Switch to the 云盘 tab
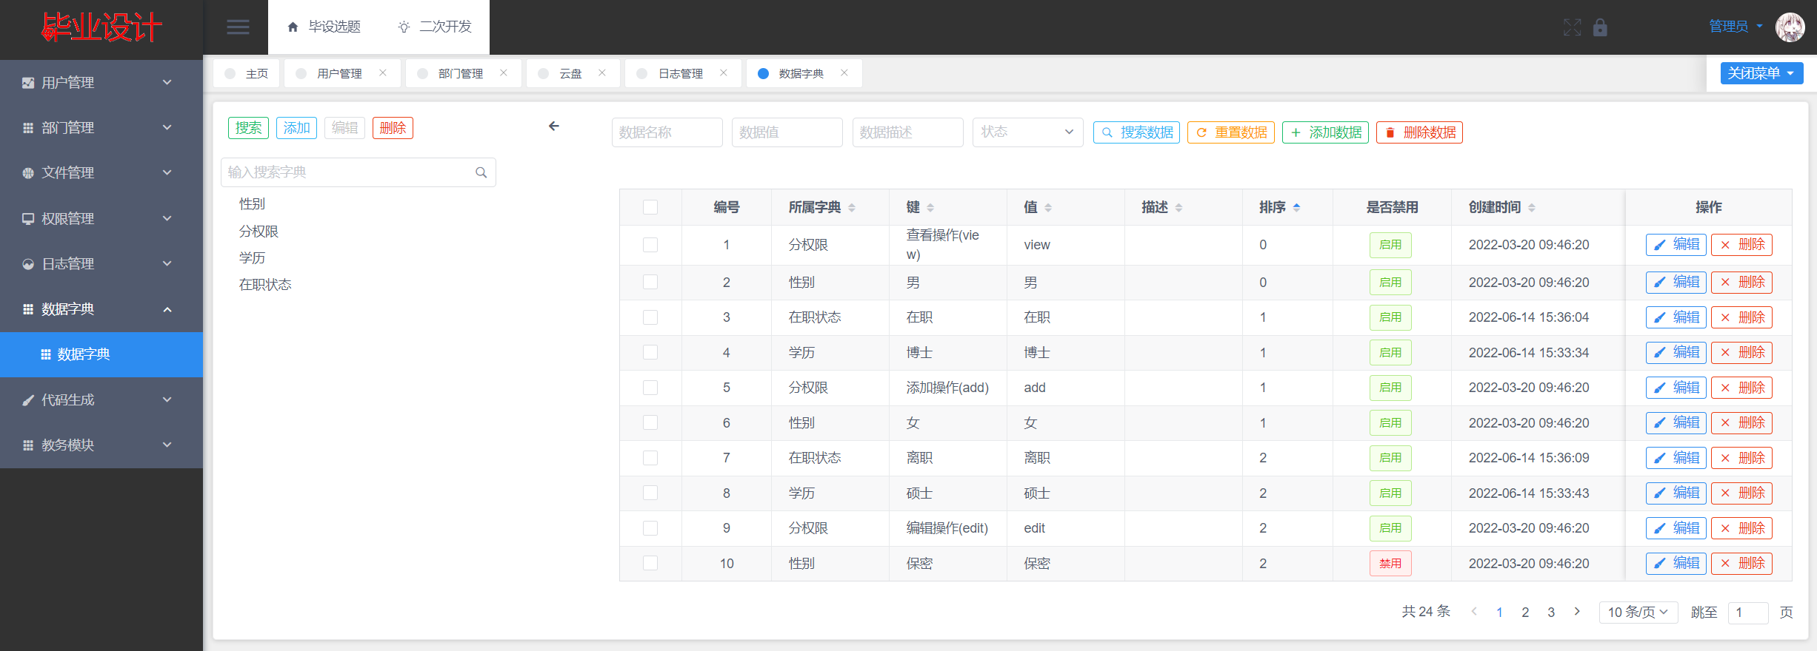This screenshot has width=1817, height=651. click(x=570, y=73)
